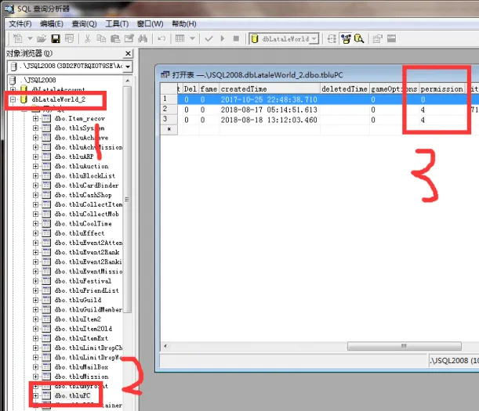Click the Insert Template icon
479x411 pixels.
[x=69, y=38]
